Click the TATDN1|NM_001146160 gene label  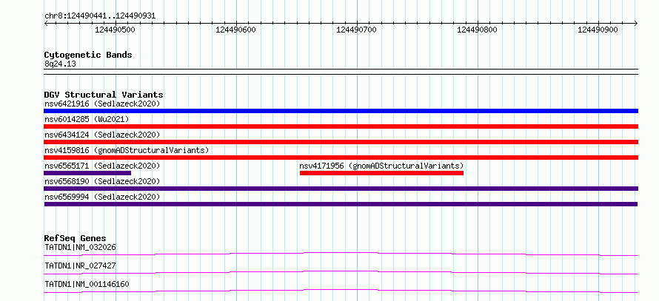tap(87, 284)
